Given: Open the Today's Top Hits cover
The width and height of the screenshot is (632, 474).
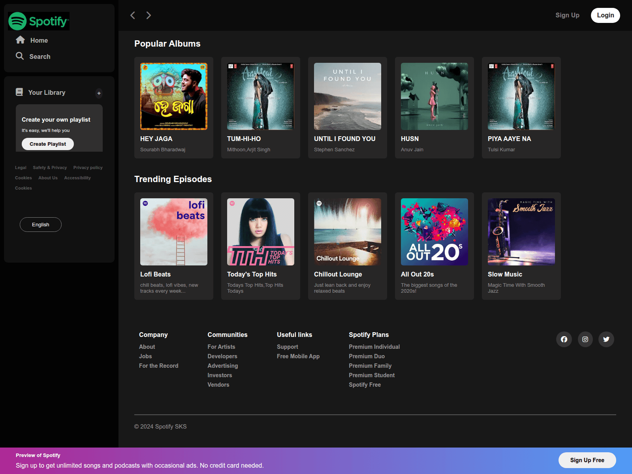Looking at the screenshot, I should click(x=261, y=232).
